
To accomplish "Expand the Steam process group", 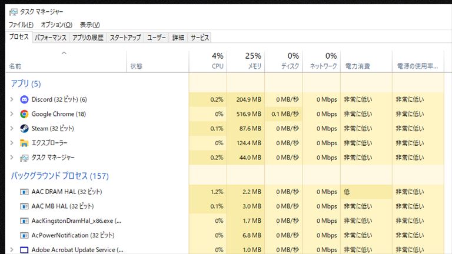I will [12, 128].
